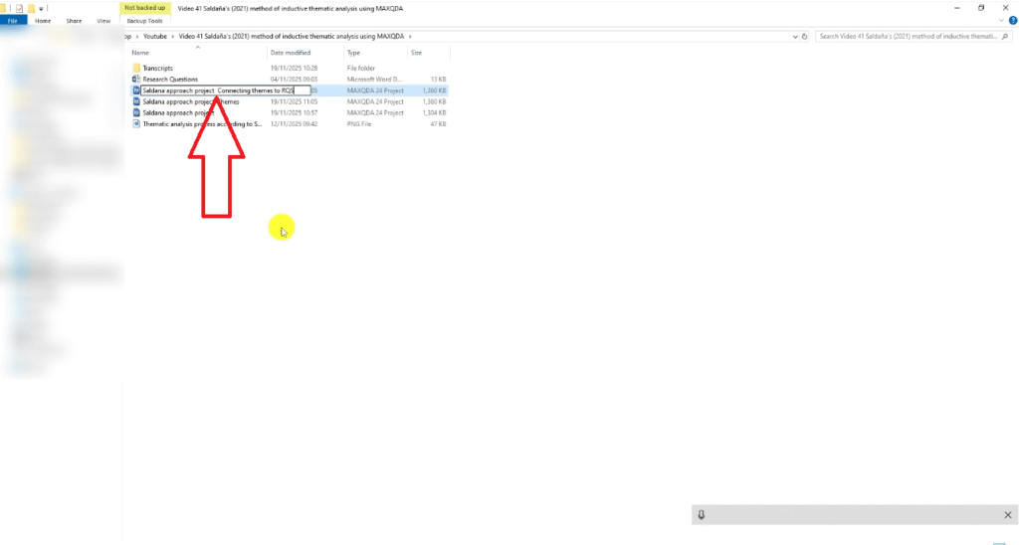1019x545 pixels.
Task: Select the Backup Tools tab
Action: [x=144, y=20]
